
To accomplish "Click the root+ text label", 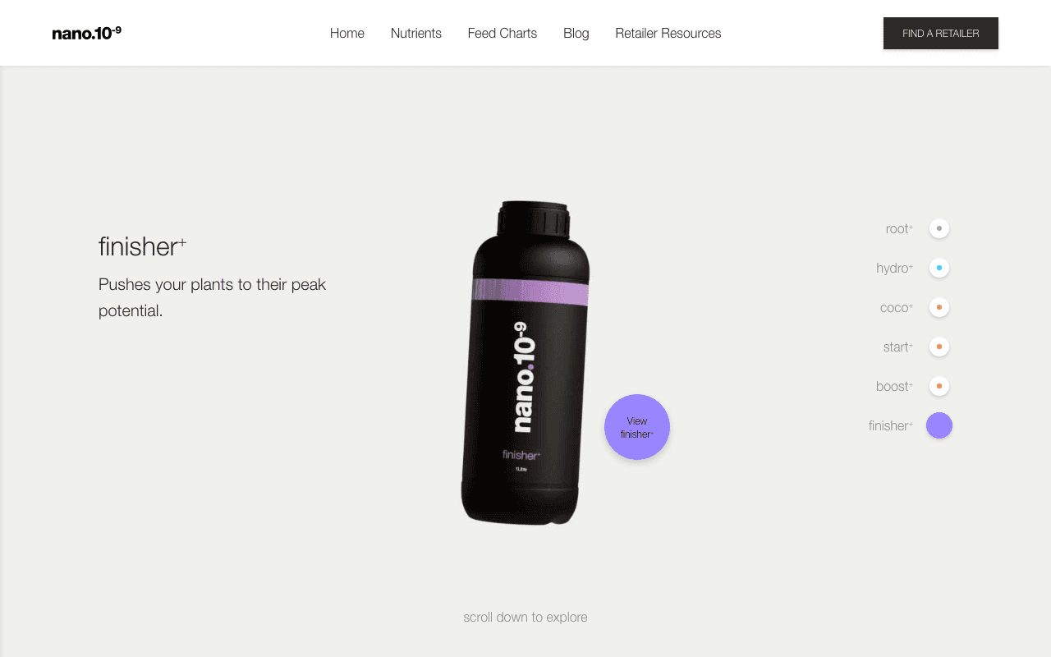I will click(899, 229).
